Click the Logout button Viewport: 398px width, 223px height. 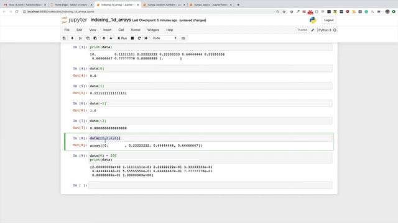329,20
